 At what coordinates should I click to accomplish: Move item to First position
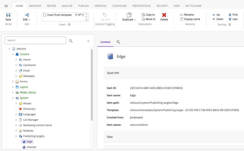pyautogui.click(x=233, y=15)
